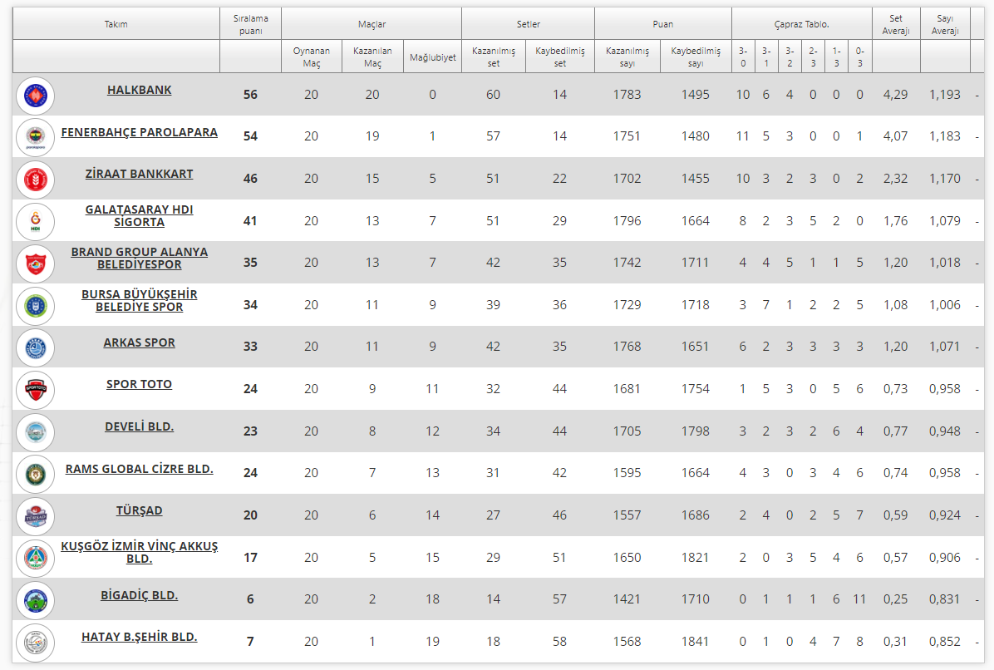Viewport: 994px width, 670px height.
Task: Open RAMS GLOBAL CİZRE BLD. link
Action: [x=139, y=469]
